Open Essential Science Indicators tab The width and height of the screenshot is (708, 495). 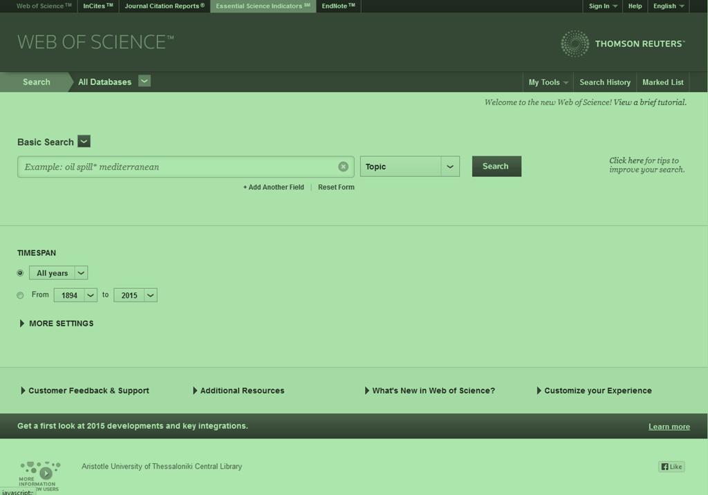click(263, 6)
